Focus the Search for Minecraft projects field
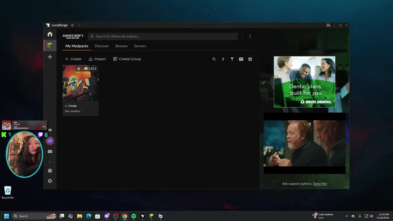Image resolution: width=393 pixels, height=221 pixels. coord(163,36)
